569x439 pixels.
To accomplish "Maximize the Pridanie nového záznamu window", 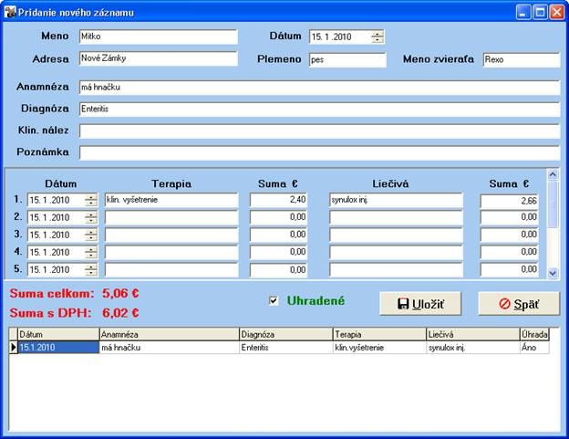I will (540, 12).
